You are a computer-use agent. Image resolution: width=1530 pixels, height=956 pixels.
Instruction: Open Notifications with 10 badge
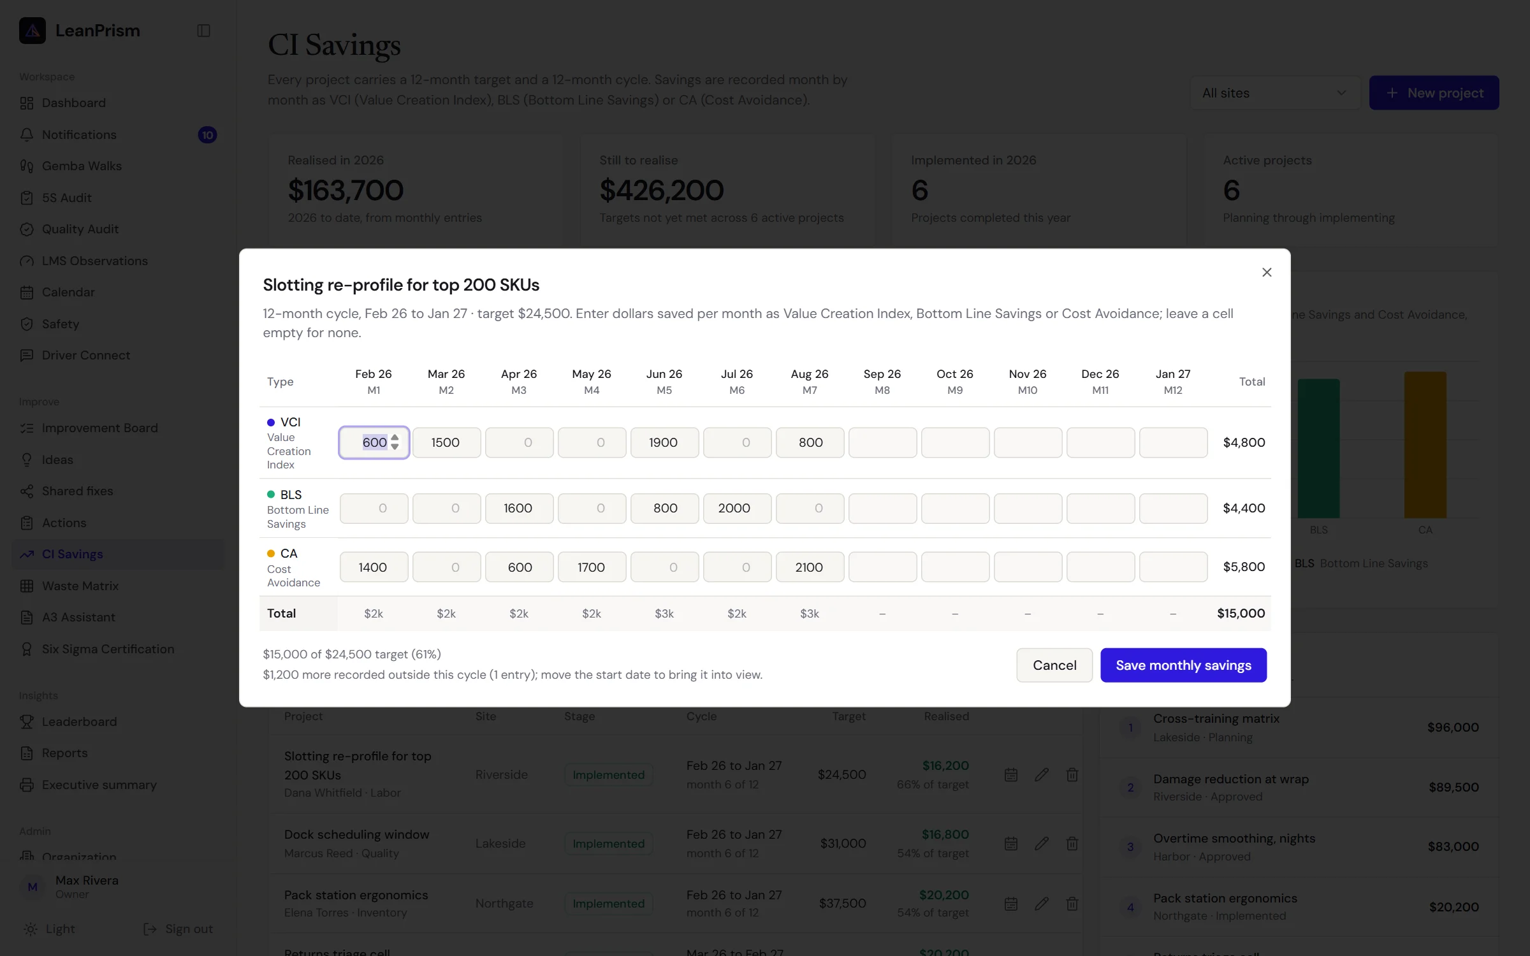pyautogui.click(x=118, y=134)
